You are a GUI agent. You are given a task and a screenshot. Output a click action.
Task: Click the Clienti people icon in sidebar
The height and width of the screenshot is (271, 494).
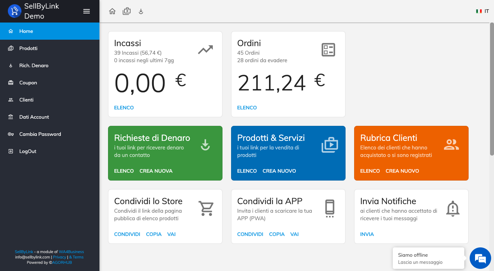[x=11, y=100]
